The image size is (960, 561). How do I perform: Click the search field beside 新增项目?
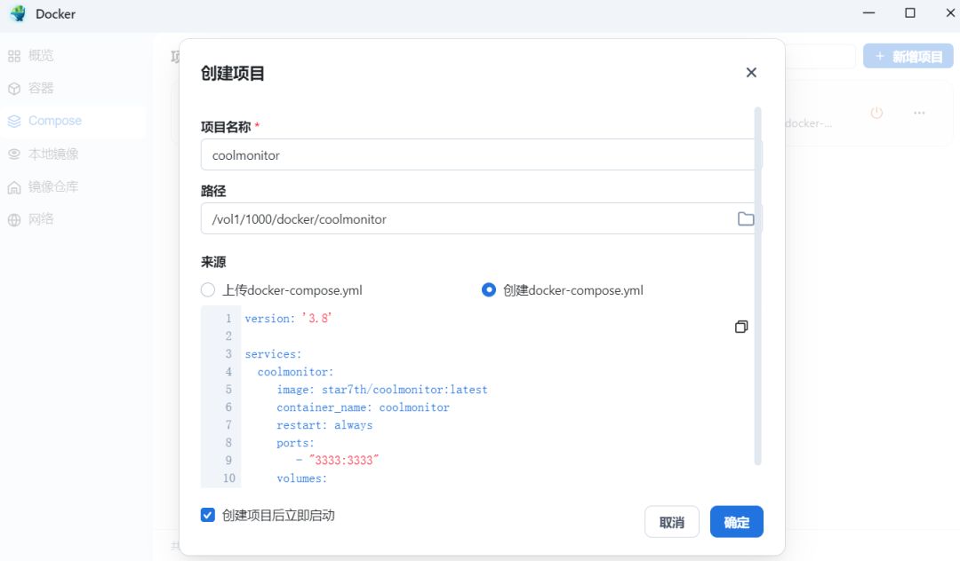point(820,56)
